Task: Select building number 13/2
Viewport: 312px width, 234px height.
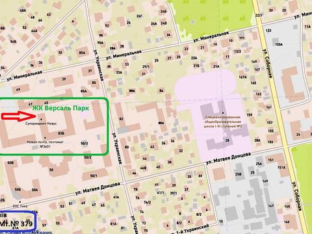Action: pos(237,51)
